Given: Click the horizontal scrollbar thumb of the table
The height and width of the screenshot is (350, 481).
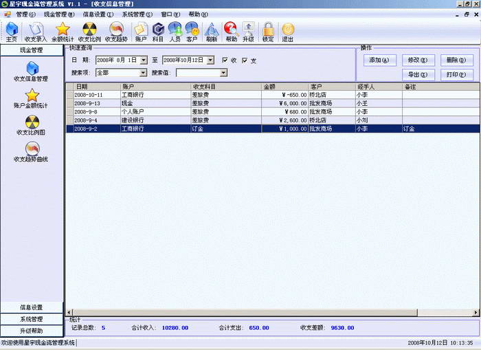Looking at the screenshot, I should pyautogui.click(x=245, y=313).
